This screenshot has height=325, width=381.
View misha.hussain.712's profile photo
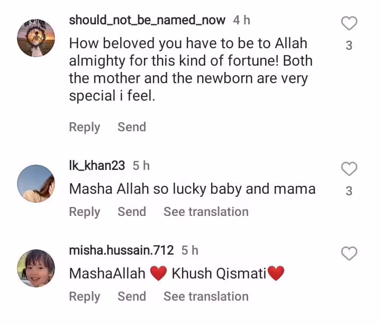[x=36, y=268]
